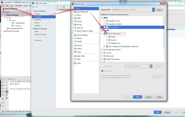
Task: Enable WebServices checkbox
Action: coord(107,43)
